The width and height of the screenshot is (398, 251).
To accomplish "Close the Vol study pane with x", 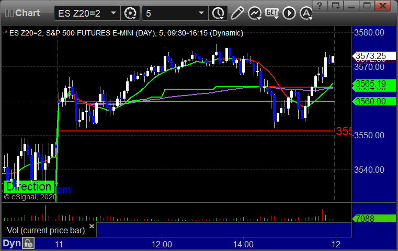I will (x=92, y=226).
